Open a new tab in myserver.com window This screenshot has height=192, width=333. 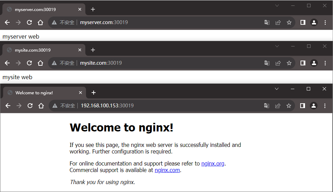coord(93,9)
